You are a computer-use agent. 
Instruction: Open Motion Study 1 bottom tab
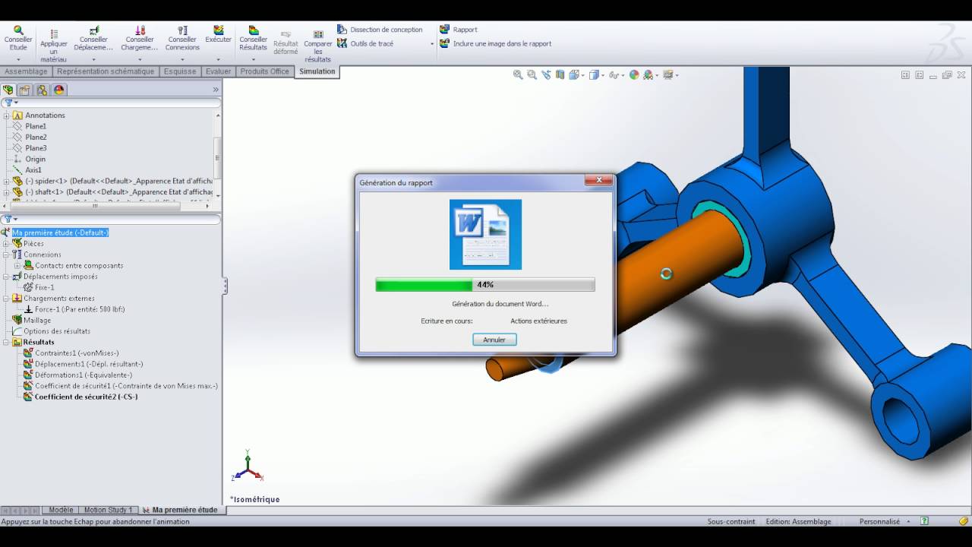(x=108, y=510)
